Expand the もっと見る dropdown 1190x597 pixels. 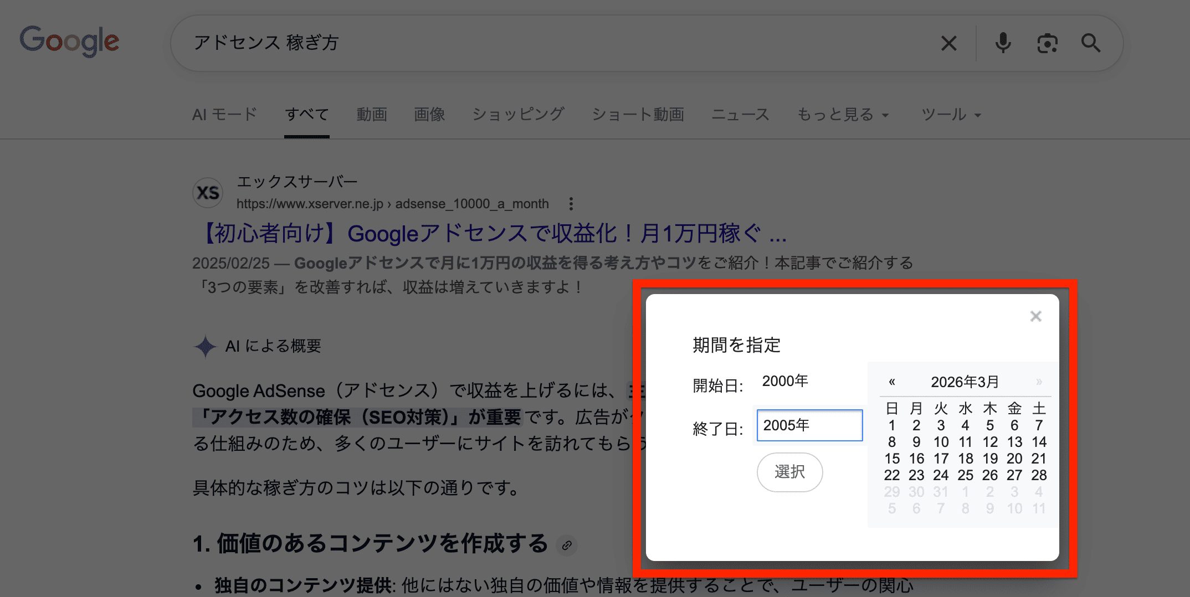pyautogui.click(x=843, y=115)
